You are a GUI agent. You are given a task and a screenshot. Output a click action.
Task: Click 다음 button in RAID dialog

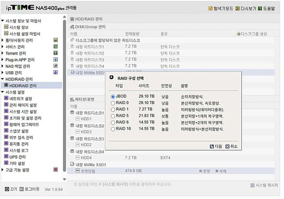pyautogui.click(x=215, y=146)
